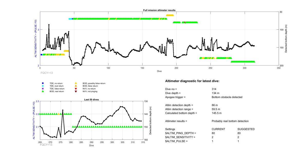Click the 'Last 50 dives' chart title
The height and width of the screenshot is (157, 308).
(x=91, y=99)
